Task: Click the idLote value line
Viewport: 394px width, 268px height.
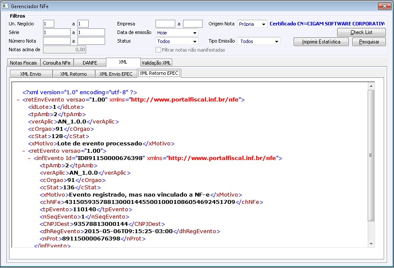Action: click(56, 107)
